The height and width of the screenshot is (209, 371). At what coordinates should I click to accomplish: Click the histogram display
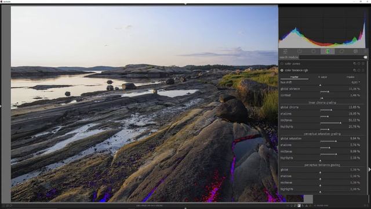point(322,27)
